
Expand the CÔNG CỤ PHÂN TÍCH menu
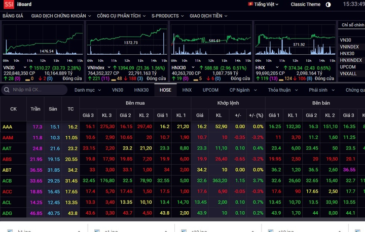pyautogui.click(x=121, y=16)
